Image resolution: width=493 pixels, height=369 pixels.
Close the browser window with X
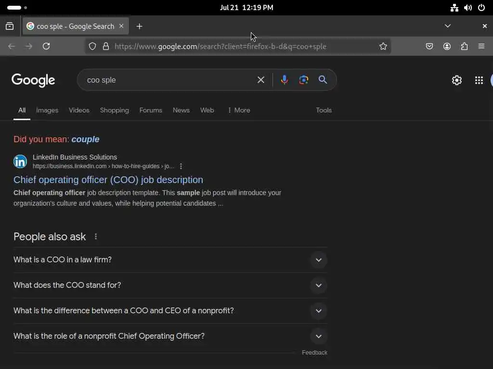[484, 26]
